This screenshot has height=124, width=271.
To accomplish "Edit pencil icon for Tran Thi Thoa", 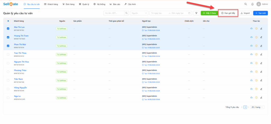I will [261, 54].
